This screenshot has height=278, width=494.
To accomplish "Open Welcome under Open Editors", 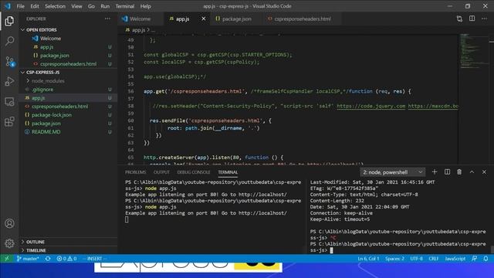I will pos(68,38).
